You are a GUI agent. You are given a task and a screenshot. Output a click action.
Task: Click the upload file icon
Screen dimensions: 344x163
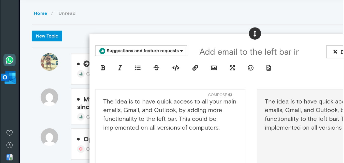[x=268, y=68]
